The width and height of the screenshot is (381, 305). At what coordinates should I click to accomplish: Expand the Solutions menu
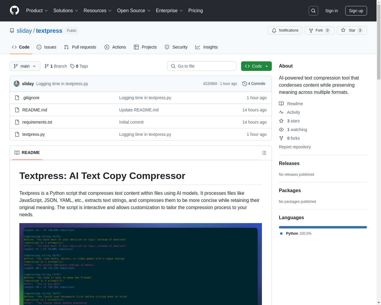(66, 11)
